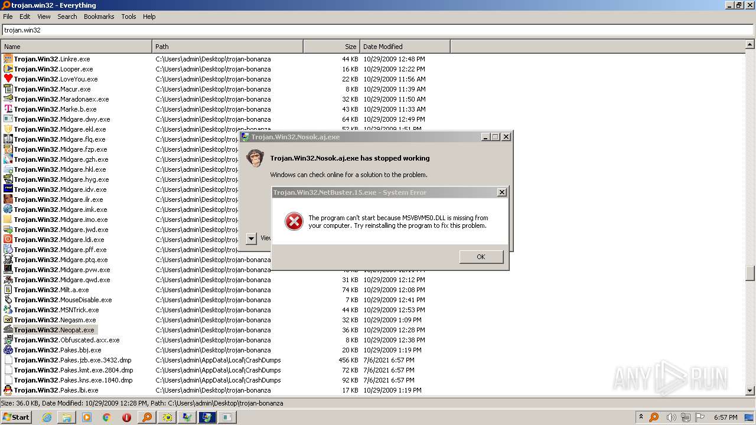Click the Trojan.Win32.Midgare.dwy.exe file icon
756x425 pixels.
(8, 119)
